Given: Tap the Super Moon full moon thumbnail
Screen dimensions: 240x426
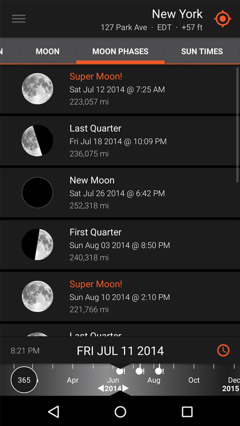Looking at the screenshot, I should pyautogui.click(x=37, y=88).
